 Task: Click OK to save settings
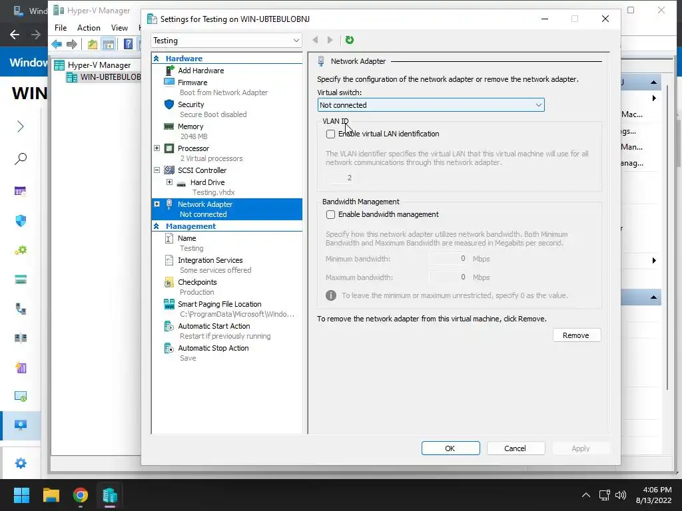[x=451, y=448]
